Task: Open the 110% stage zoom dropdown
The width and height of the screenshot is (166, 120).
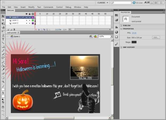Action: 111,36
